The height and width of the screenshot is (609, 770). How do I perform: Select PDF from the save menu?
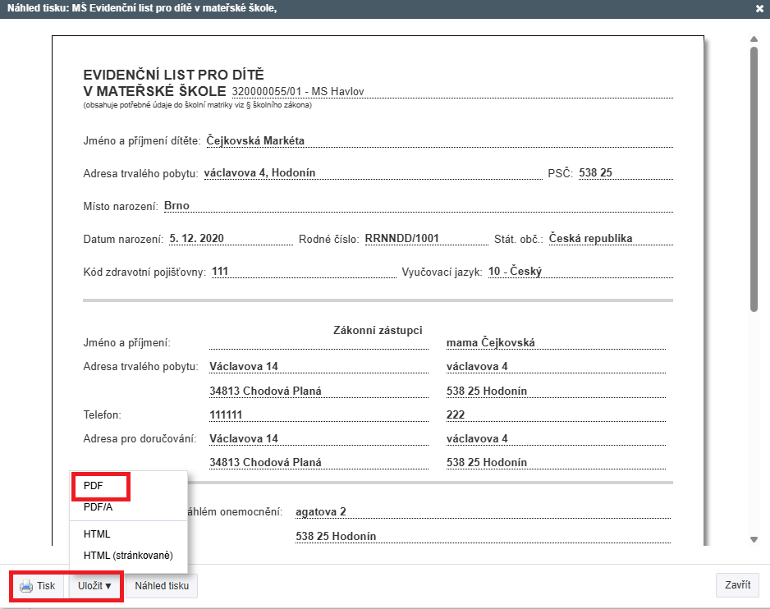click(x=93, y=485)
